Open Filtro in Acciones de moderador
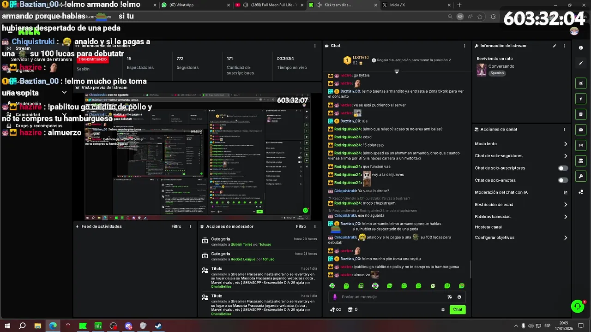This screenshot has height=332, width=591. (x=301, y=226)
